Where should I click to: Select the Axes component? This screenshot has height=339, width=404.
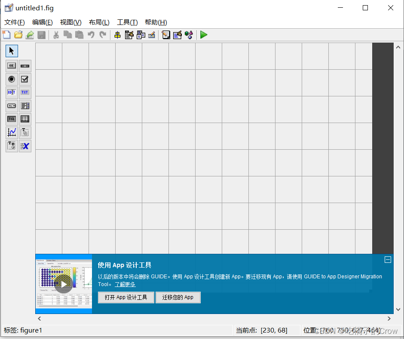pyautogui.click(x=12, y=133)
